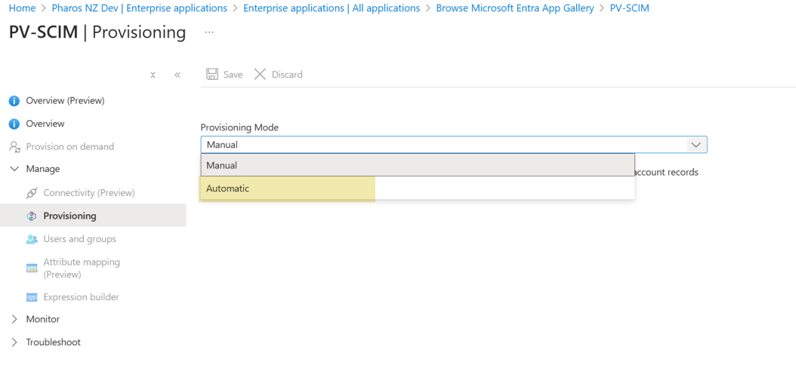796x368 pixels.
Task: Click the Provision on demand icon
Action: pos(14,147)
